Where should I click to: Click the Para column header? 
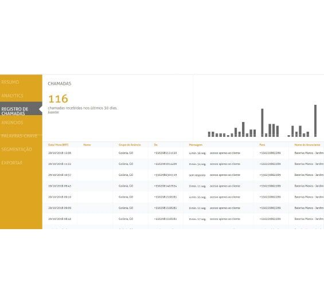(x=262, y=145)
